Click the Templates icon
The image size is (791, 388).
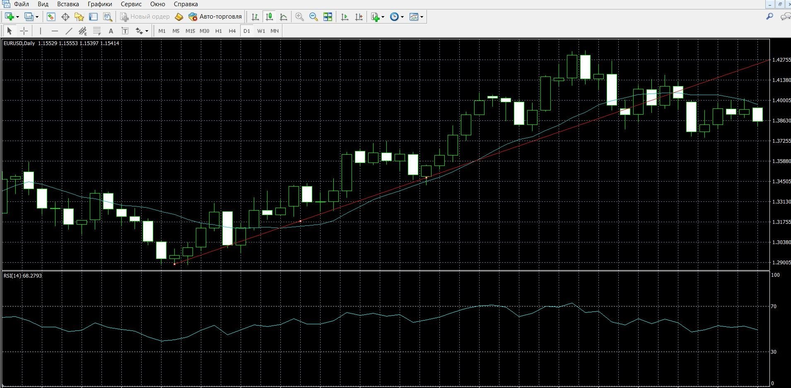pyautogui.click(x=414, y=17)
